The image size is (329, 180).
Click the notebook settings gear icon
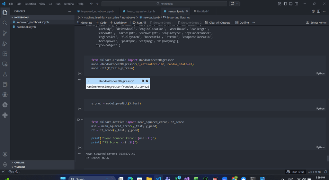[x=313, y=11]
